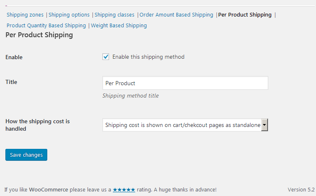
Task: Open the shipping cost handling dropdown
Action: click(182, 125)
